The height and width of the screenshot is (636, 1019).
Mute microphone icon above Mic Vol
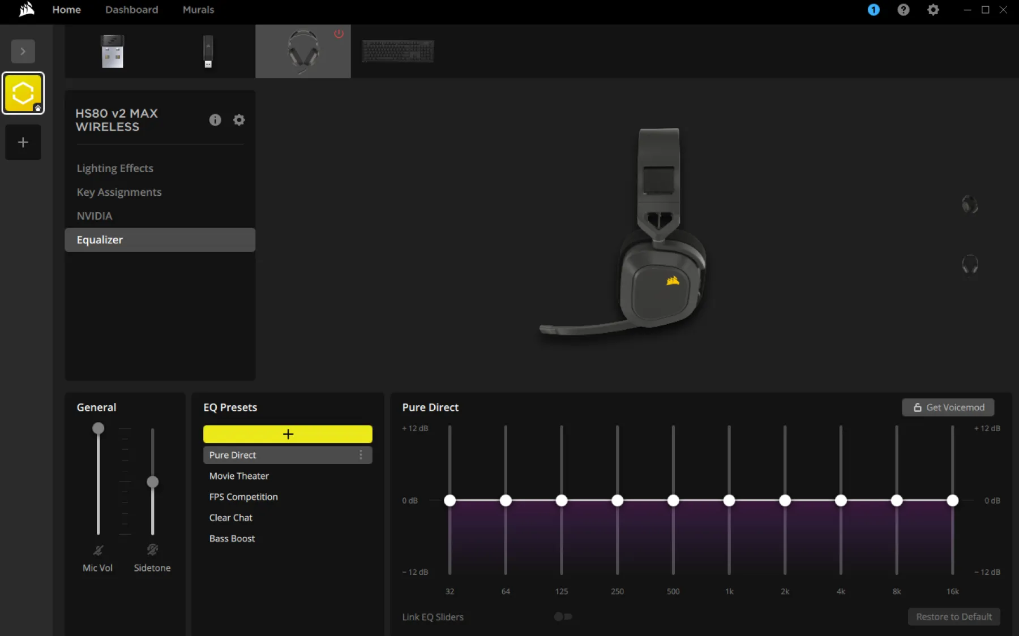click(98, 550)
